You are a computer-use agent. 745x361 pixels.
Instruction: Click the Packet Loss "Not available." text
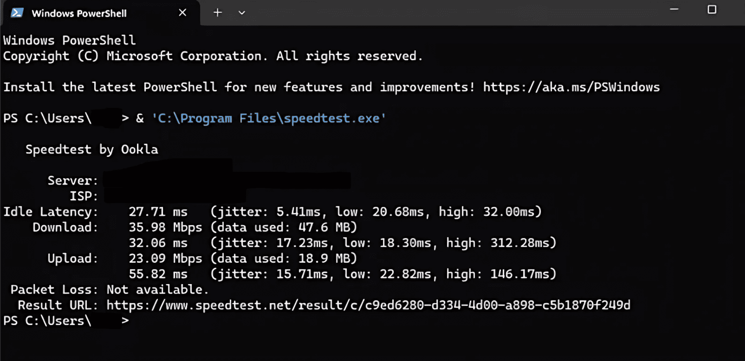tap(158, 290)
